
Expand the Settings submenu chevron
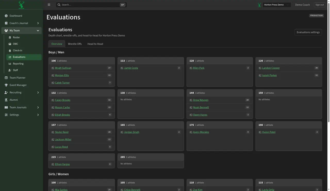point(38,115)
